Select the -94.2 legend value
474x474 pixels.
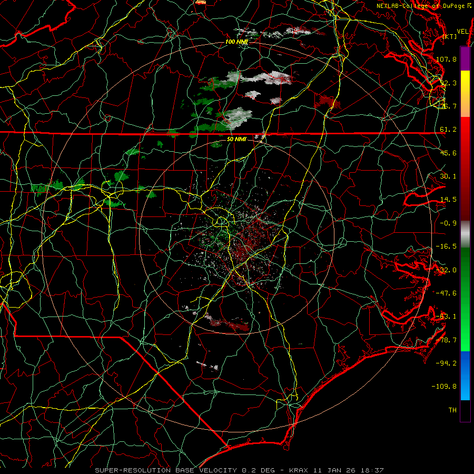click(446, 363)
